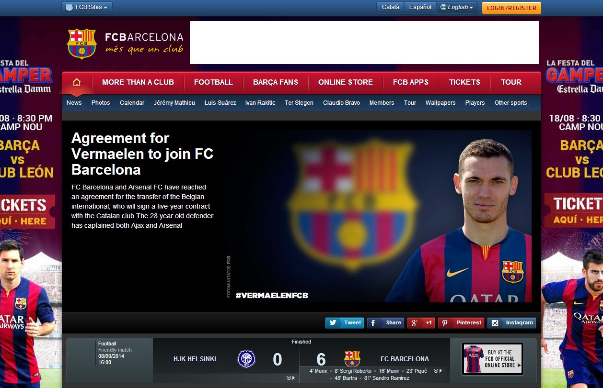Image resolution: width=603 pixels, height=388 pixels.
Task: Open the FCB Sites dropdown
Action: (x=88, y=7)
